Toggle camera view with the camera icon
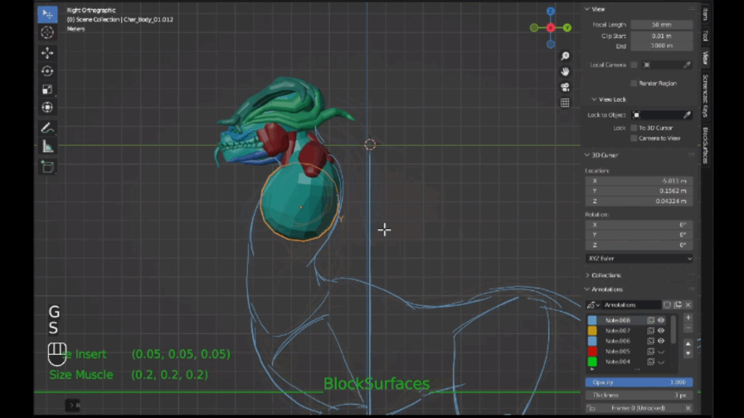Viewport: 744px width, 418px height. click(565, 87)
